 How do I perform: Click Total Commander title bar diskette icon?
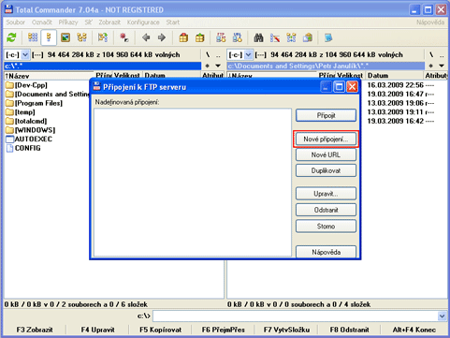(8, 9)
